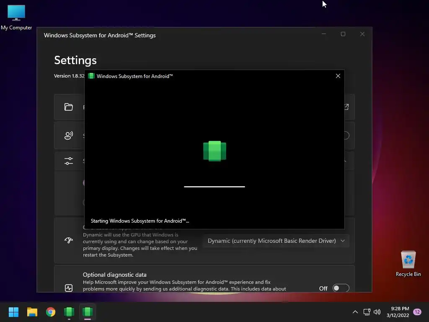Open the notification badge showing 12

point(417,312)
